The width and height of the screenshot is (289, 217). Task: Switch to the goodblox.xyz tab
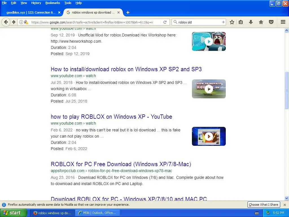point(31,12)
